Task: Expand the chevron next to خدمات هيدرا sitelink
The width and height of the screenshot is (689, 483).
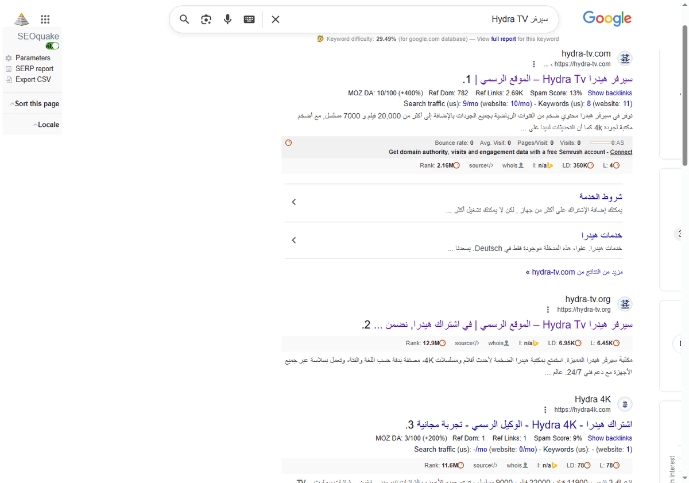Action: [293, 240]
